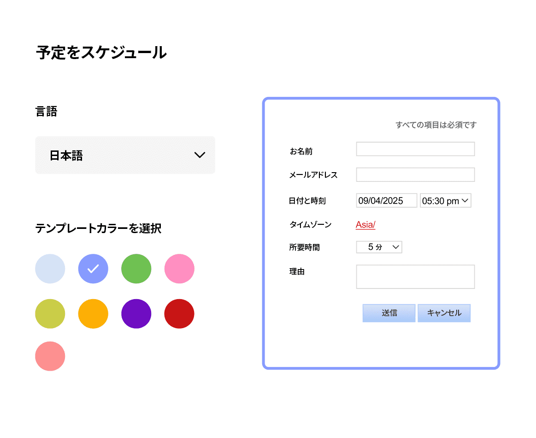Open the Asia/ timezone link
Screen dimensions: 536x438
pyautogui.click(x=365, y=225)
